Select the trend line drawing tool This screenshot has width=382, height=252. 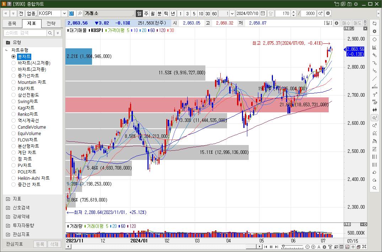point(375,79)
